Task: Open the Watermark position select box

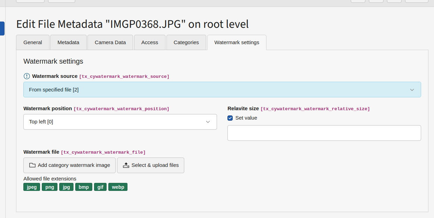Action: [x=120, y=122]
